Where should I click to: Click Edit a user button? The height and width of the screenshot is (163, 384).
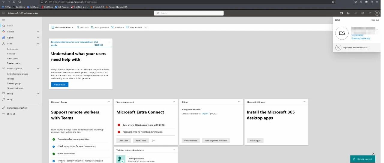tap(141, 140)
